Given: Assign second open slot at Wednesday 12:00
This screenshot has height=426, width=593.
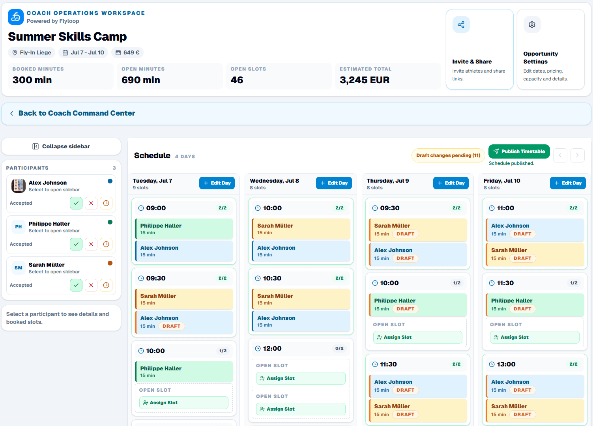Looking at the screenshot, I should pyautogui.click(x=301, y=409).
